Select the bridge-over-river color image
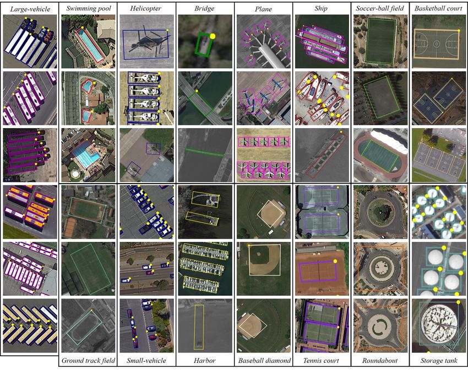The image size is (468, 370). coord(205,98)
